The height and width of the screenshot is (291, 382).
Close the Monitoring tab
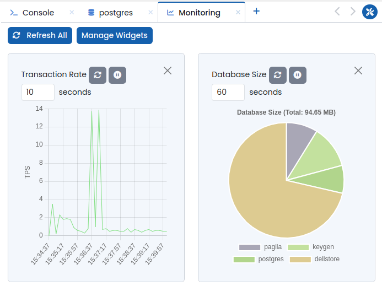(238, 12)
